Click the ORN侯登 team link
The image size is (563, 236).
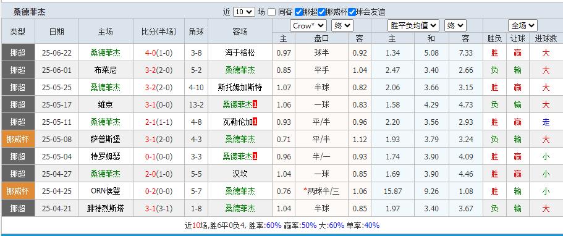105,191
